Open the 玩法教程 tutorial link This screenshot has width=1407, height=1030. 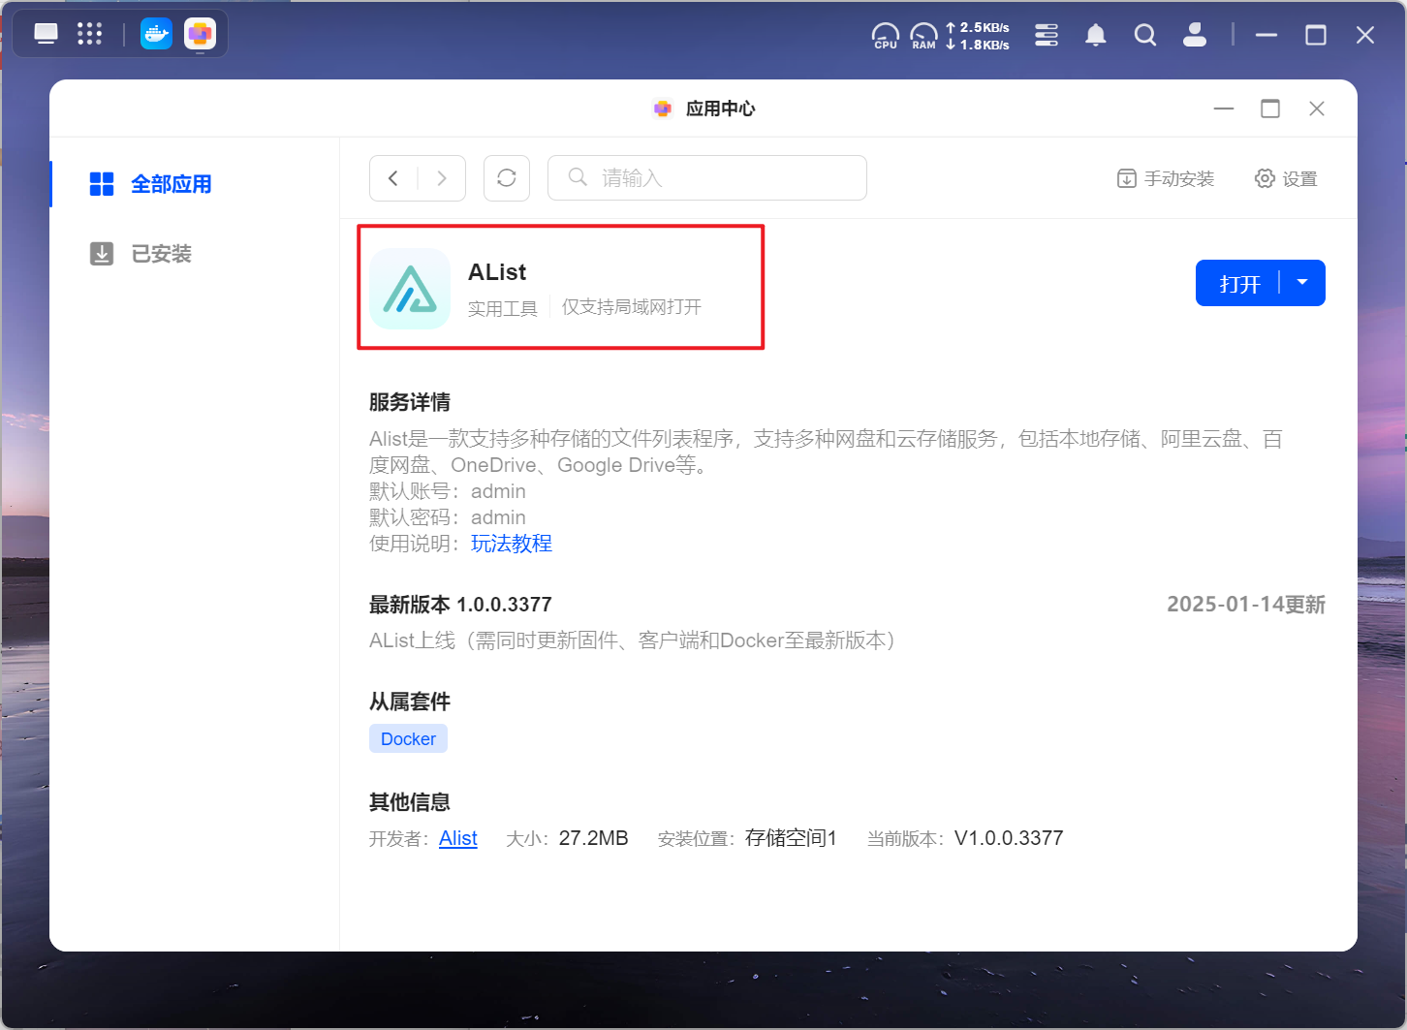(x=512, y=543)
